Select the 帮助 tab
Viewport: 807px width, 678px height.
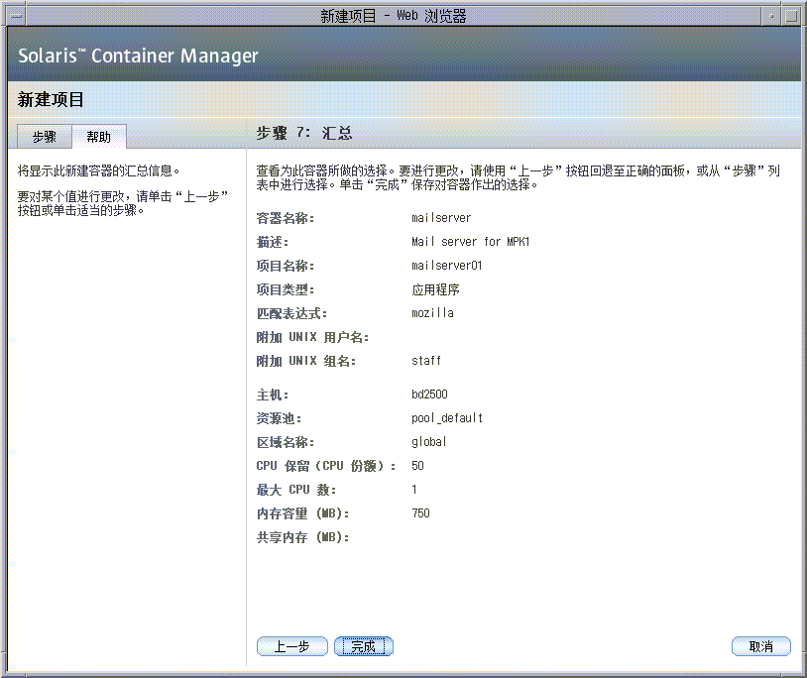[x=99, y=137]
